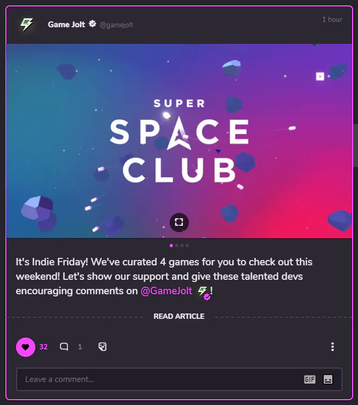Click the Super Space Club image
The image size is (358, 405).
179,141
